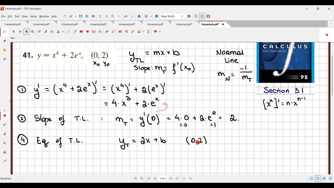Activate the Pan hand tool
The image size is (334, 188).
click(x=26, y=32)
